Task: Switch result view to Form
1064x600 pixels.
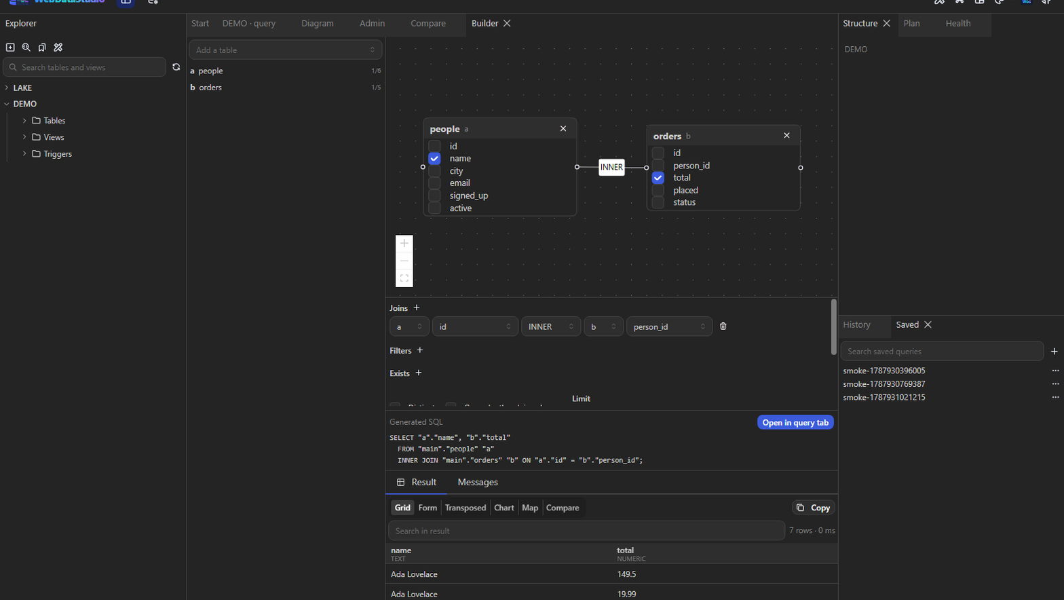Action: click(x=427, y=508)
